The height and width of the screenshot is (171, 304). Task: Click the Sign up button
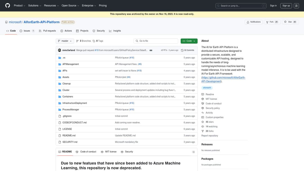coord(286,6)
